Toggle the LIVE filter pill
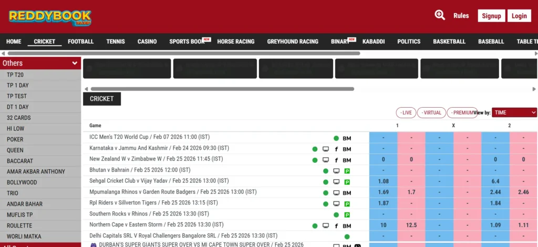Screen dimensions: 538x247 tap(406, 112)
